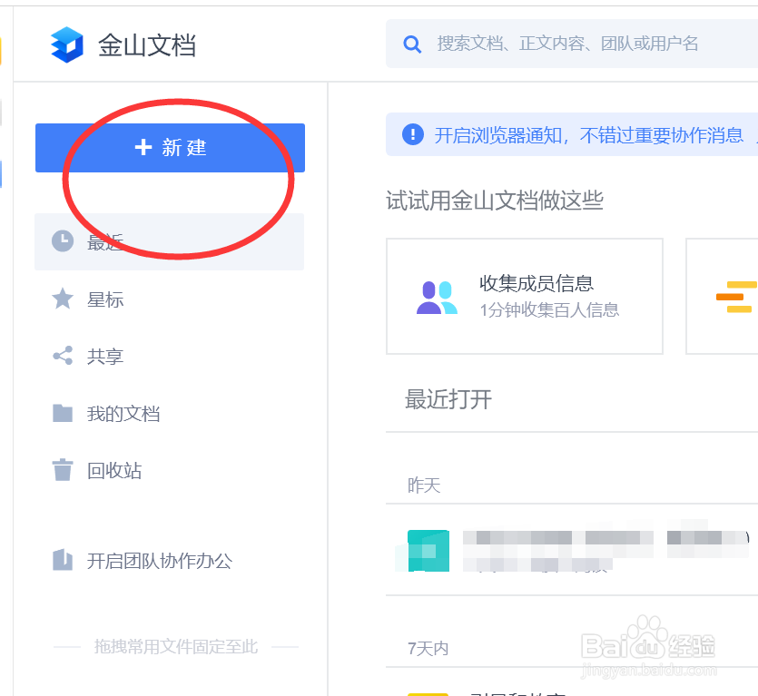Open the 星标 section
The image size is (758, 696).
click(x=105, y=299)
